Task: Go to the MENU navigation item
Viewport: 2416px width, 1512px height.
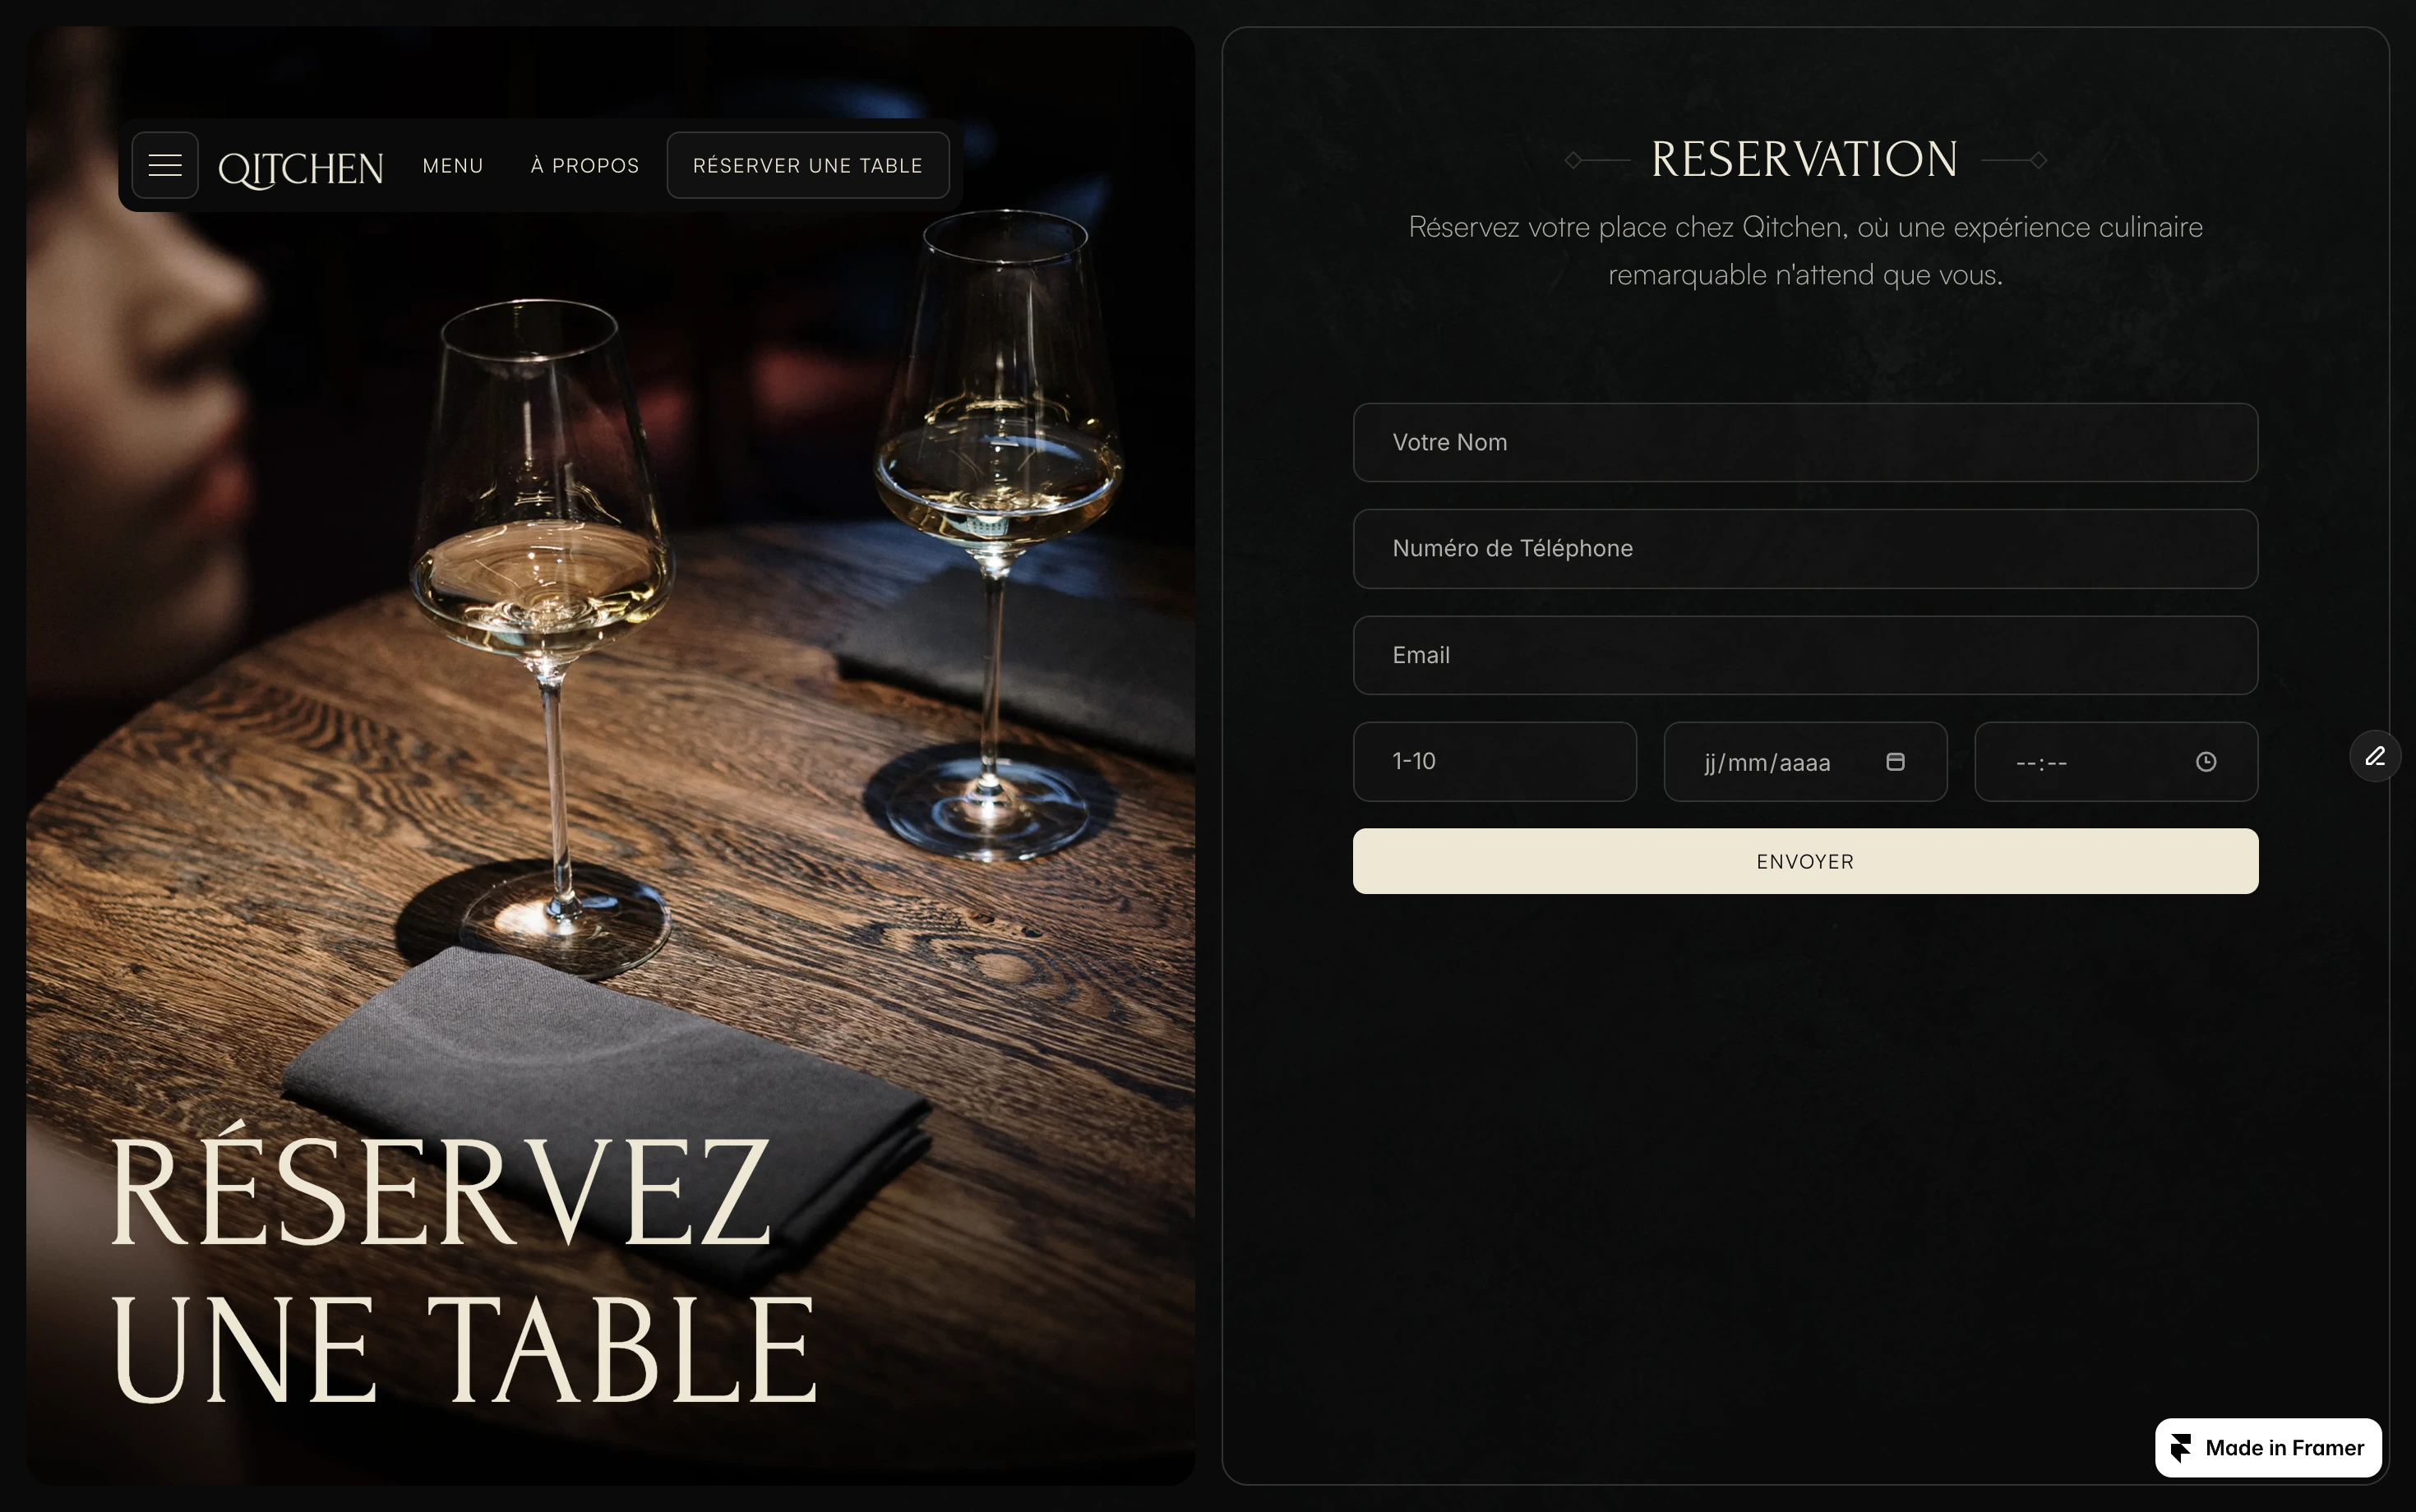Action: point(452,166)
